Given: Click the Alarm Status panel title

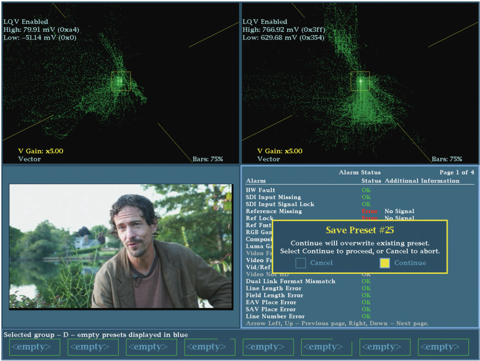Looking at the screenshot, I should click(x=360, y=172).
